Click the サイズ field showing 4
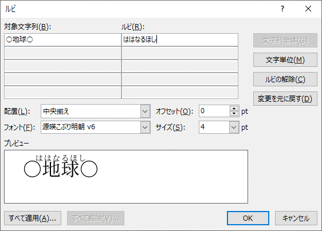 click(x=214, y=128)
